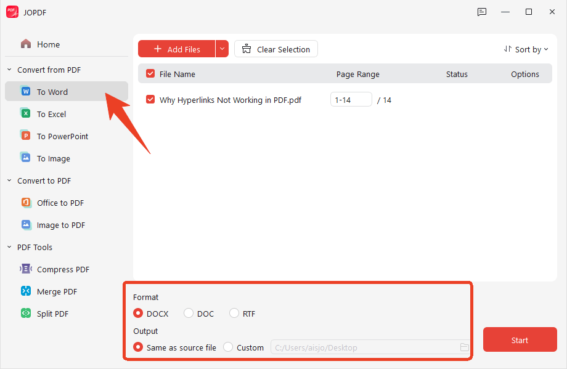Viewport: 567px width, 369px height.
Task: Click the Page Range column header
Action: [357, 74]
